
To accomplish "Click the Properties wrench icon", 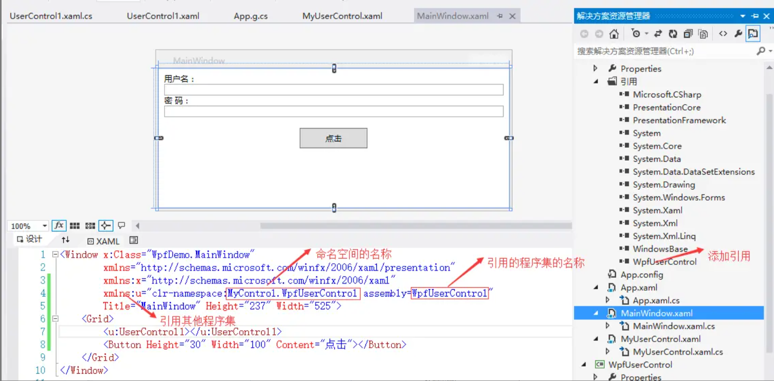I will click(739, 33).
